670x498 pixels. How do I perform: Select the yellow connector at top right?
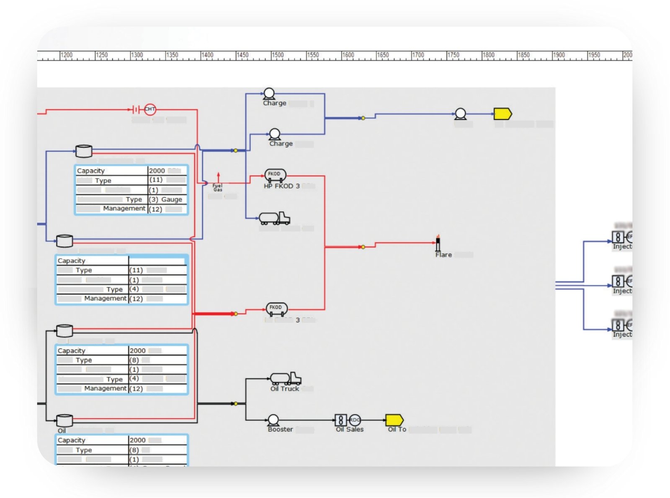[502, 114]
